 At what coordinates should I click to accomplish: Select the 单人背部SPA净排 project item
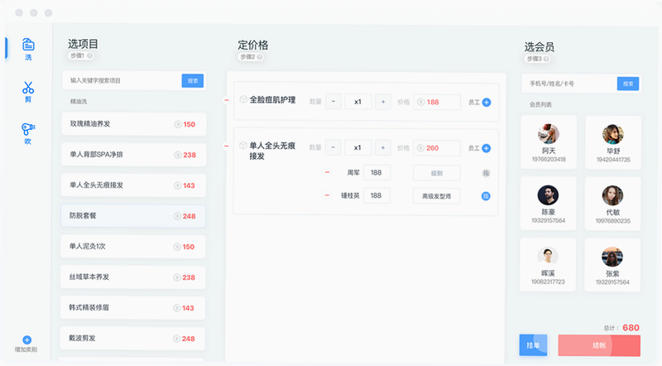click(134, 155)
